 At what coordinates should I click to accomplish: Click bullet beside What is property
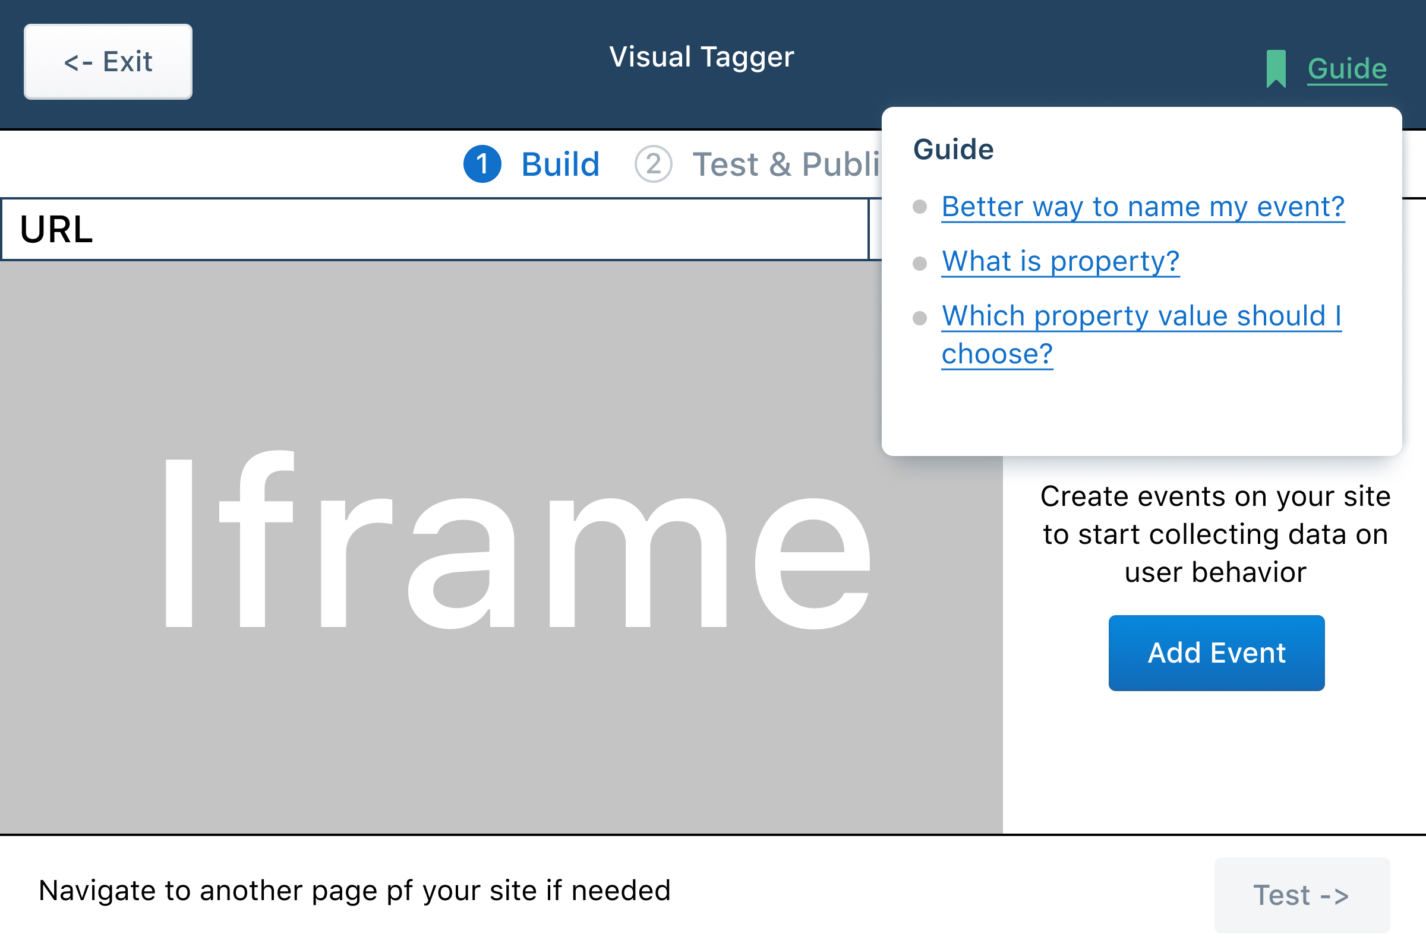coord(920,264)
